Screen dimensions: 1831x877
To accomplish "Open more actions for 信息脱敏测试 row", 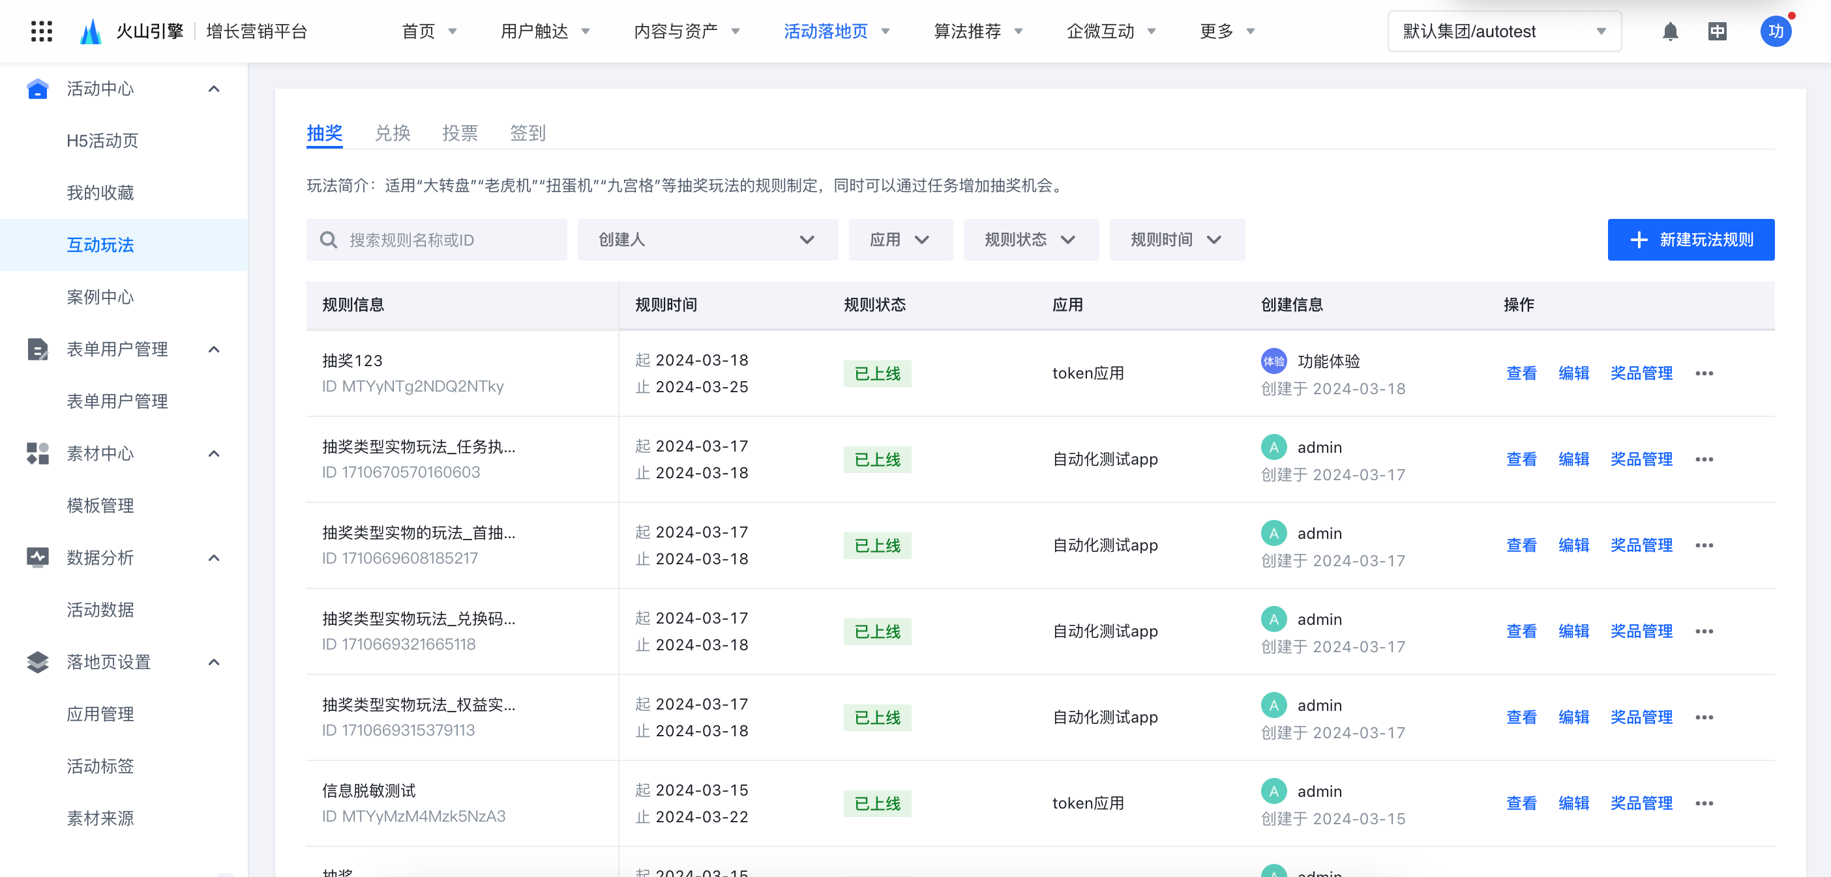I will click(x=1704, y=803).
